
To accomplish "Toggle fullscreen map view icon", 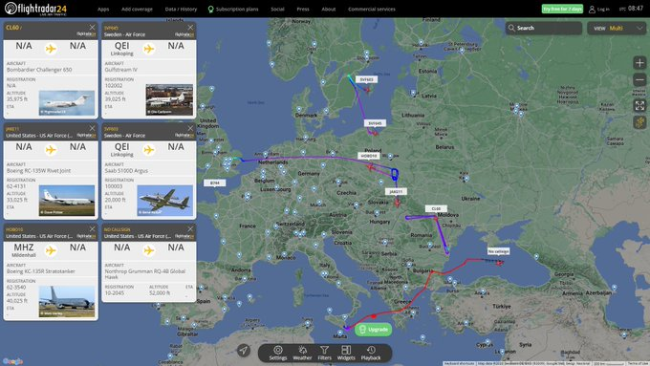I will click(x=639, y=106).
